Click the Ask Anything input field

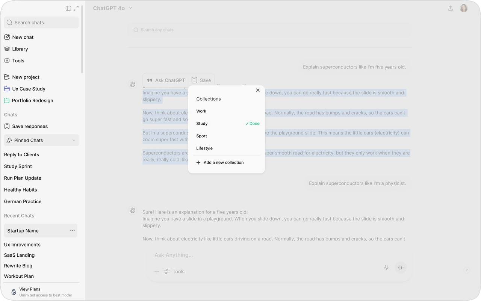(x=173, y=255)
